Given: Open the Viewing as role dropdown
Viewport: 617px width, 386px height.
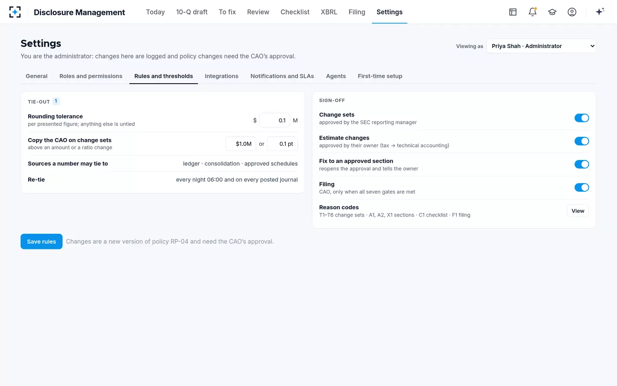Looking at the screenshot, I should coord(541,46).
